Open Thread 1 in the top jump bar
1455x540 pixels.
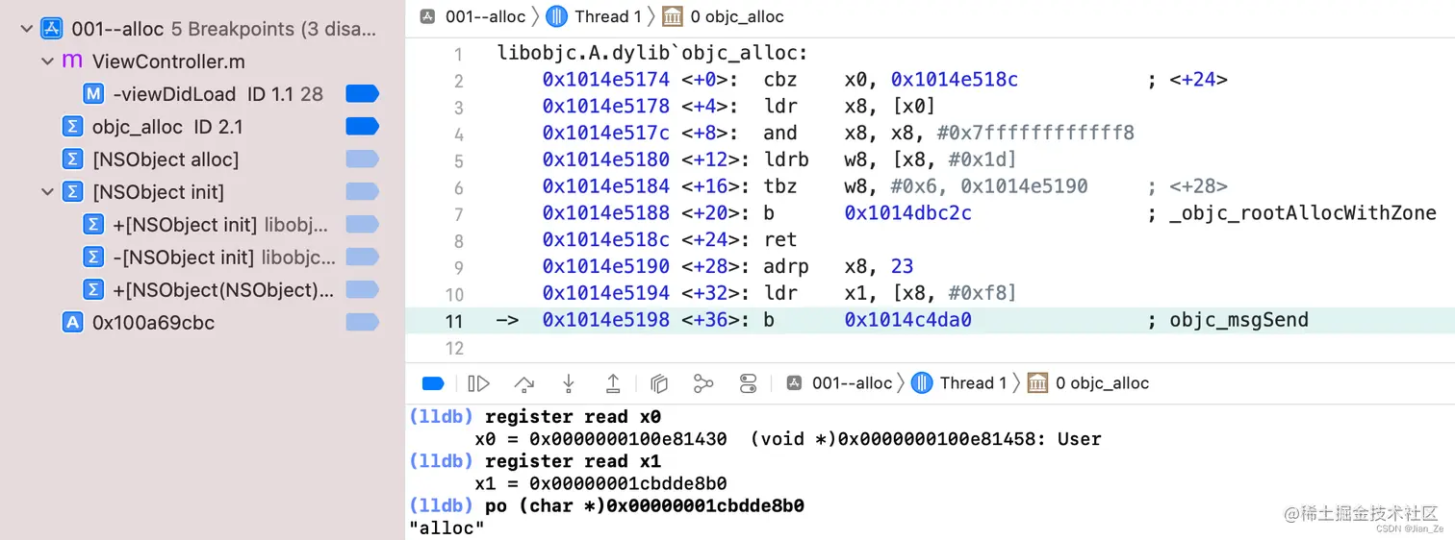(608, 16)
